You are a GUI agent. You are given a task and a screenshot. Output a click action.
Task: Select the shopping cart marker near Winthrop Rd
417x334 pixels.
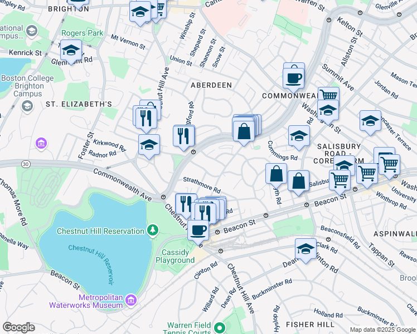[x=367, y=175]
